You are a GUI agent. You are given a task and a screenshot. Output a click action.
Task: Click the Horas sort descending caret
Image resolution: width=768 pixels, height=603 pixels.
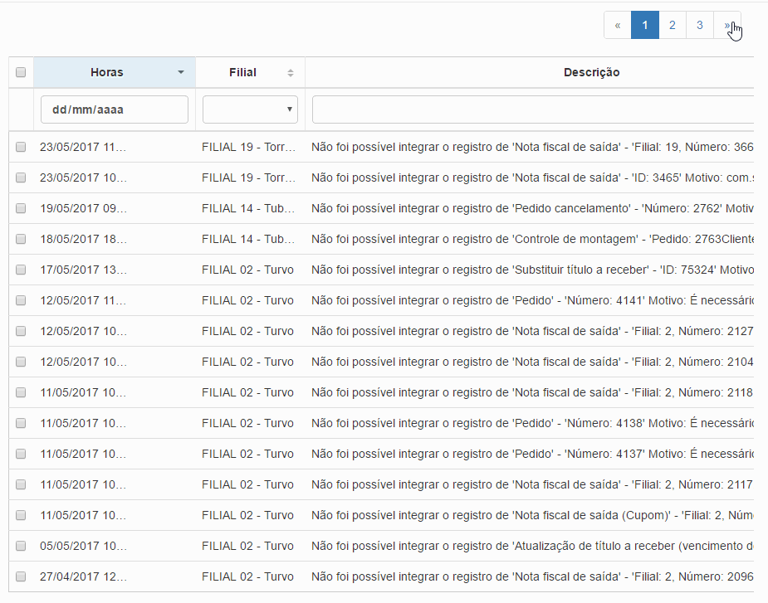click(x=181, y=72)
